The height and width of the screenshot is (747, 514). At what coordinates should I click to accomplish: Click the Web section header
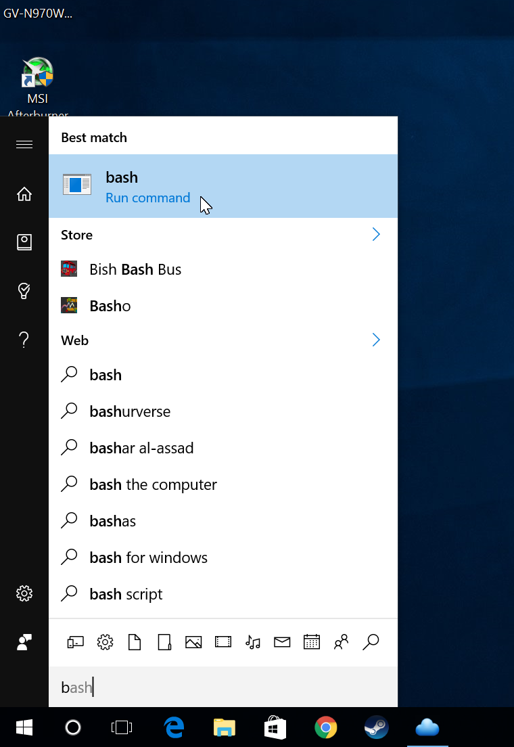[x=75, y=340]
